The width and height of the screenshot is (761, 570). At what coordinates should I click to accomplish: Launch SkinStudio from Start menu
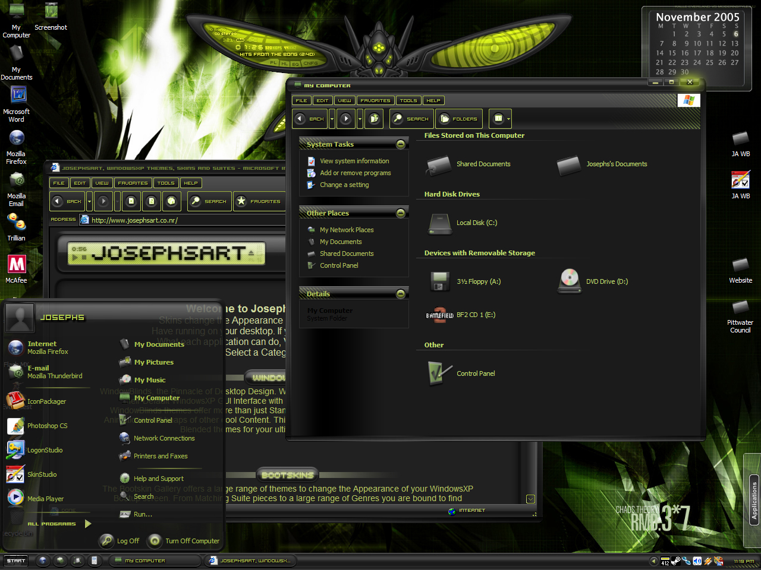point(32,474)
